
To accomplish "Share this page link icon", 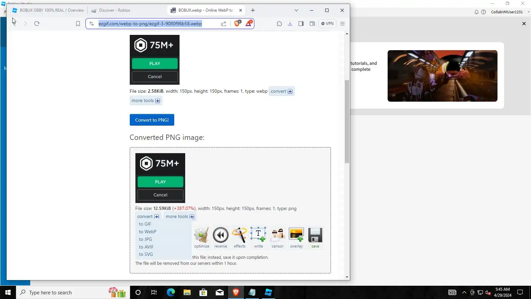I will click(224, 24).
